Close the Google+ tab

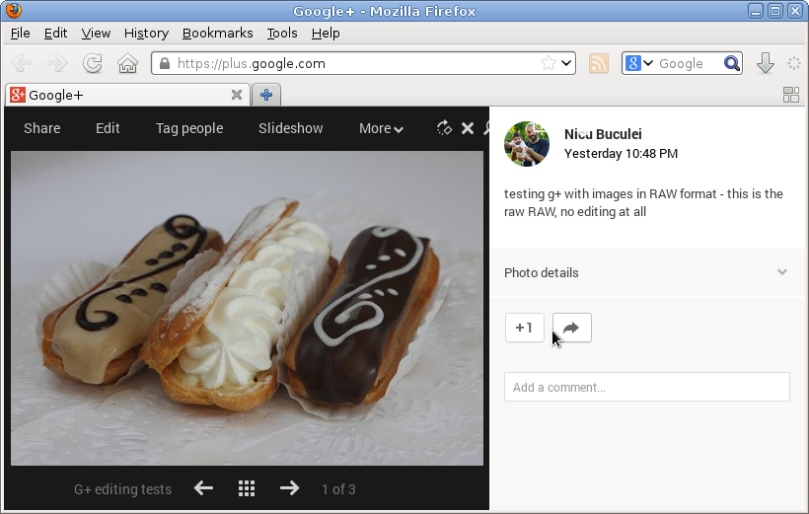click(x=237, y=95)
